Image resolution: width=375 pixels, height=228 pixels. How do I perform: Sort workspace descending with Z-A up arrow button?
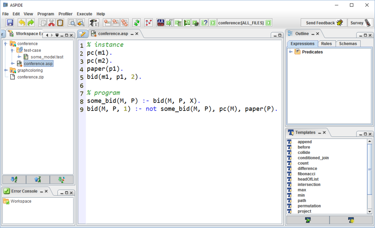tap(38, 180)
